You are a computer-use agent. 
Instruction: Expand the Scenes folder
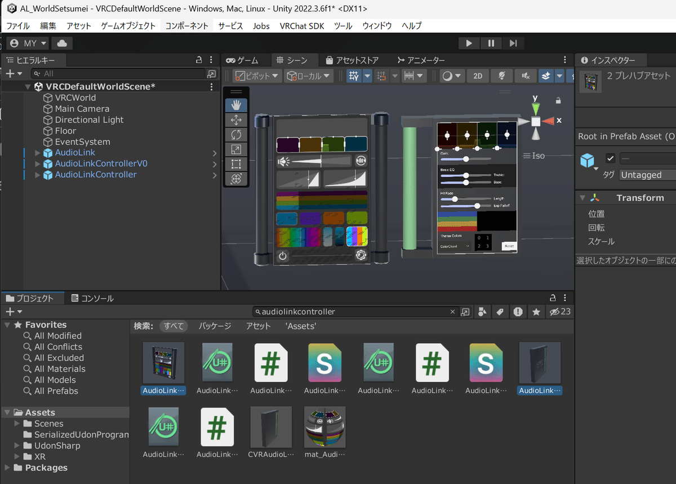[17, 424]
